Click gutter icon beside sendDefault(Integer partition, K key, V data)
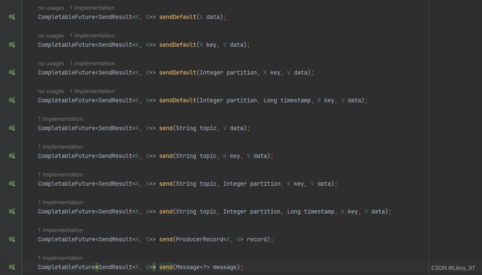The width and height of the screenshot is (482, 275). pyautogui.click(x=12, y=72)
